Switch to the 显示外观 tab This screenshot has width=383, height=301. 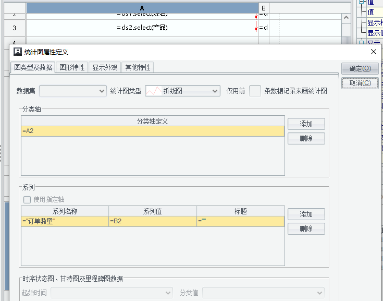[x=105, y=67]
